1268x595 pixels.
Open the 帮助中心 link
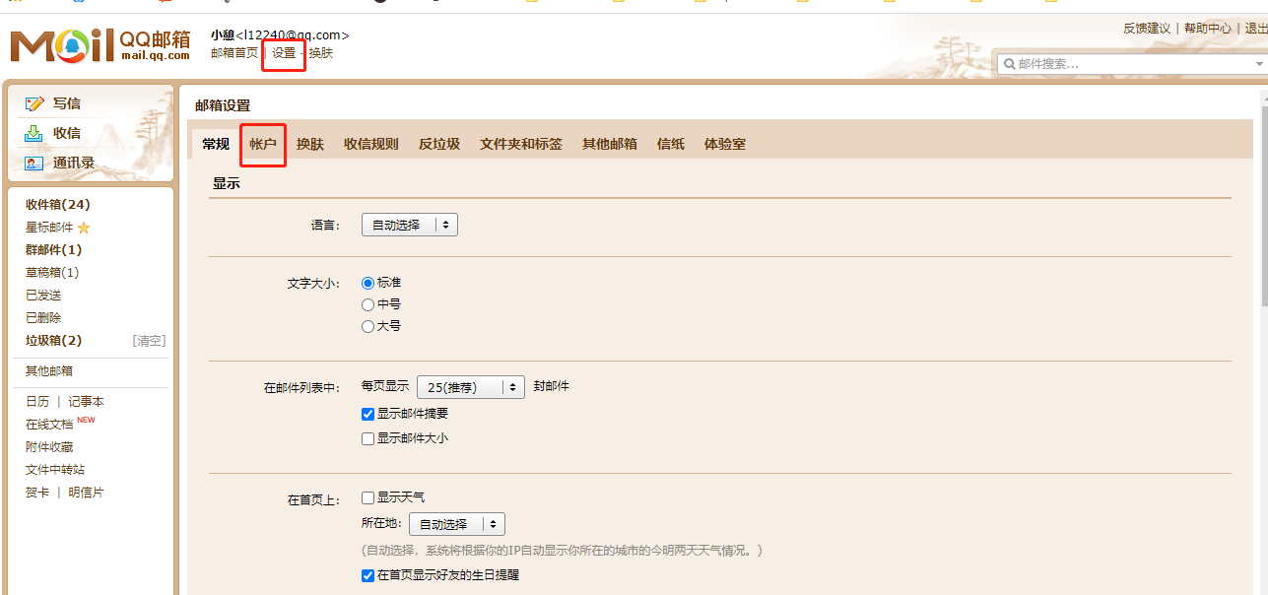(1208, 29)
